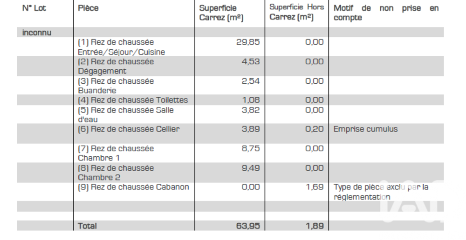Select the Dégagement room entry
The width and height of the screenshot is (466, 240).
[x=116, y=67]
